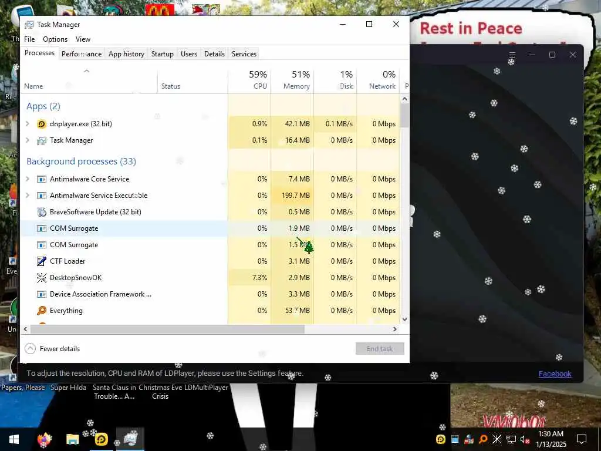This screenshot has height=451, width=601.
Task: Click the Device Association Framework icon
Action: point(42,294)
